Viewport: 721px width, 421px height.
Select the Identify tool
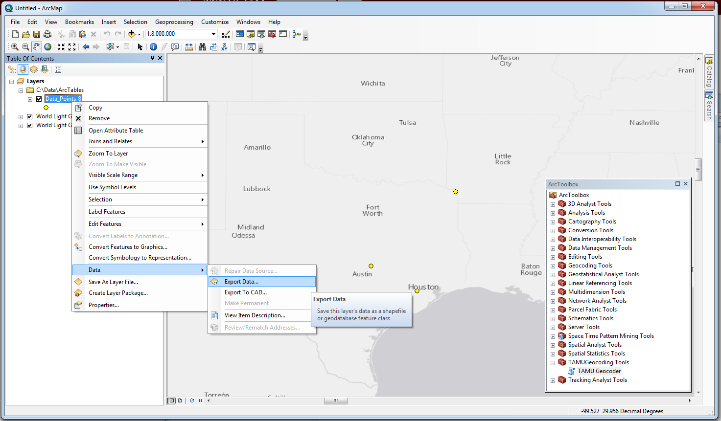pyautogui.click(x=153, y=47)
